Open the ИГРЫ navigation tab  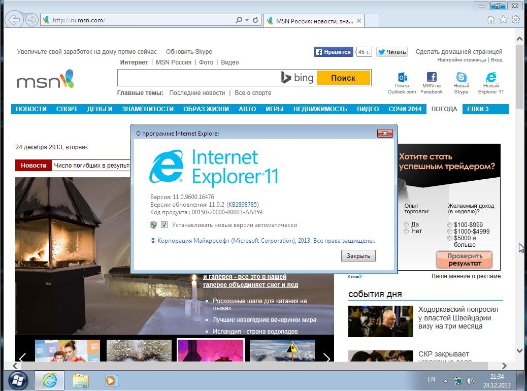[x=275, y=109]
